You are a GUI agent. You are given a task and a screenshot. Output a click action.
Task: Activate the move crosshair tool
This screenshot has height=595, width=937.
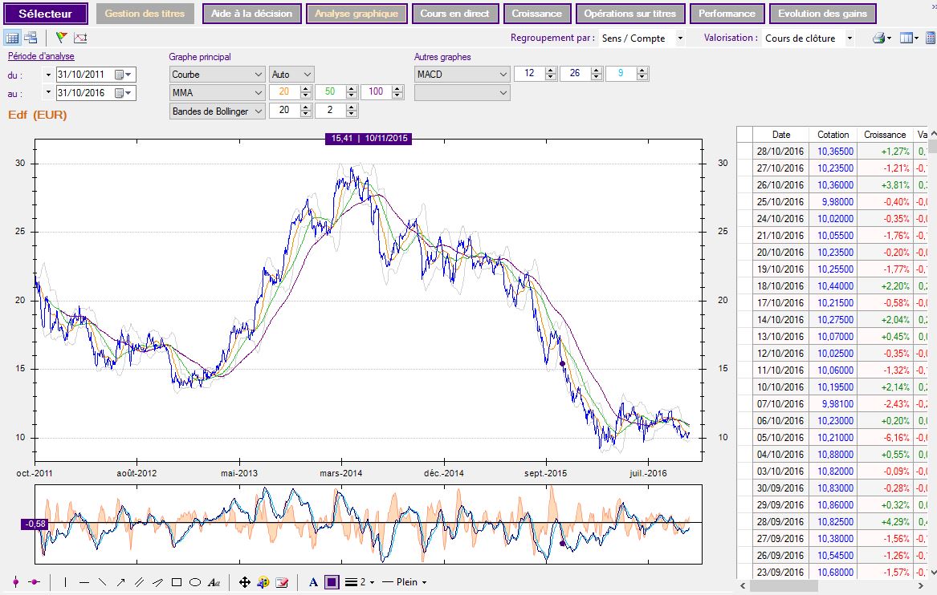(x=245, y=582)
